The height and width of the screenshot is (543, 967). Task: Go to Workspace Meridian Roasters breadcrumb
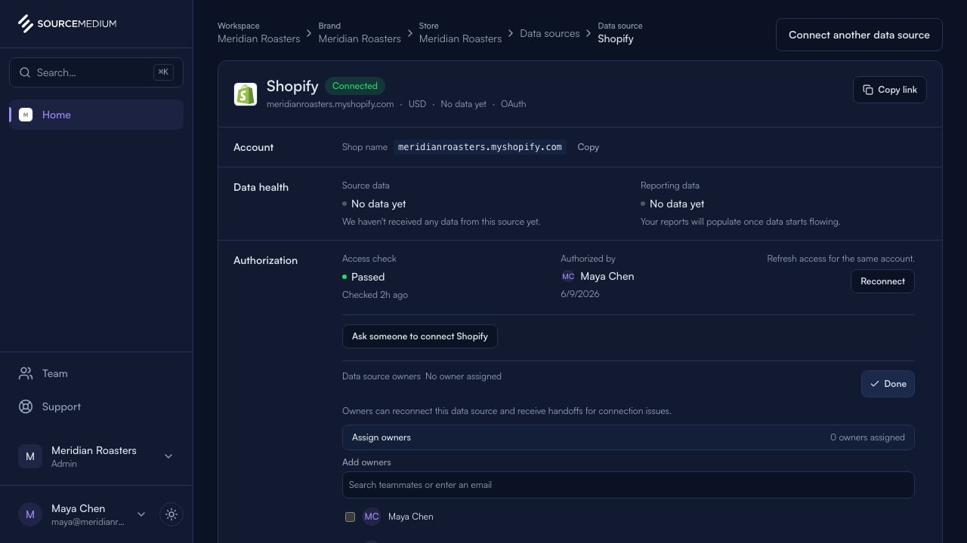click(x=258, y=32)
